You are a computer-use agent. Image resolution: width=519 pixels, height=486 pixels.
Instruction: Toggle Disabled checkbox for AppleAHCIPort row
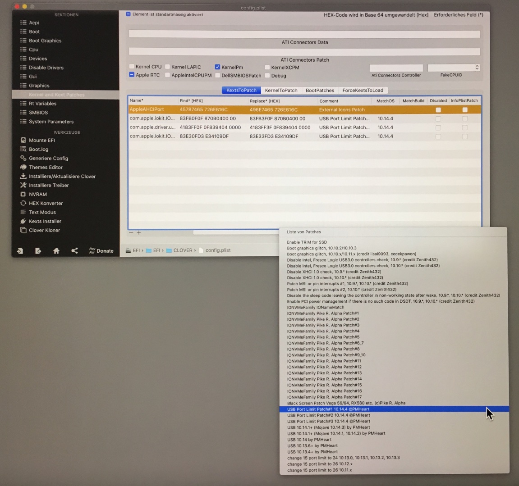point(438,110)
